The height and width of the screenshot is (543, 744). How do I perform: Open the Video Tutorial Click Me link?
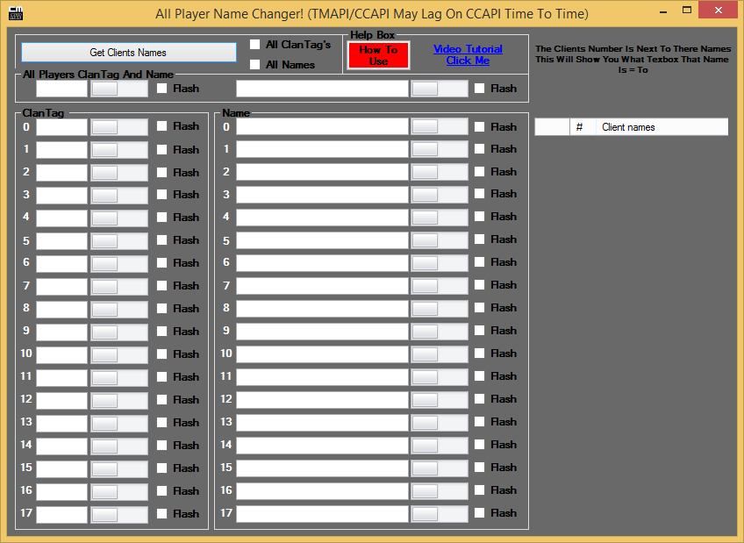click(468, 54)
